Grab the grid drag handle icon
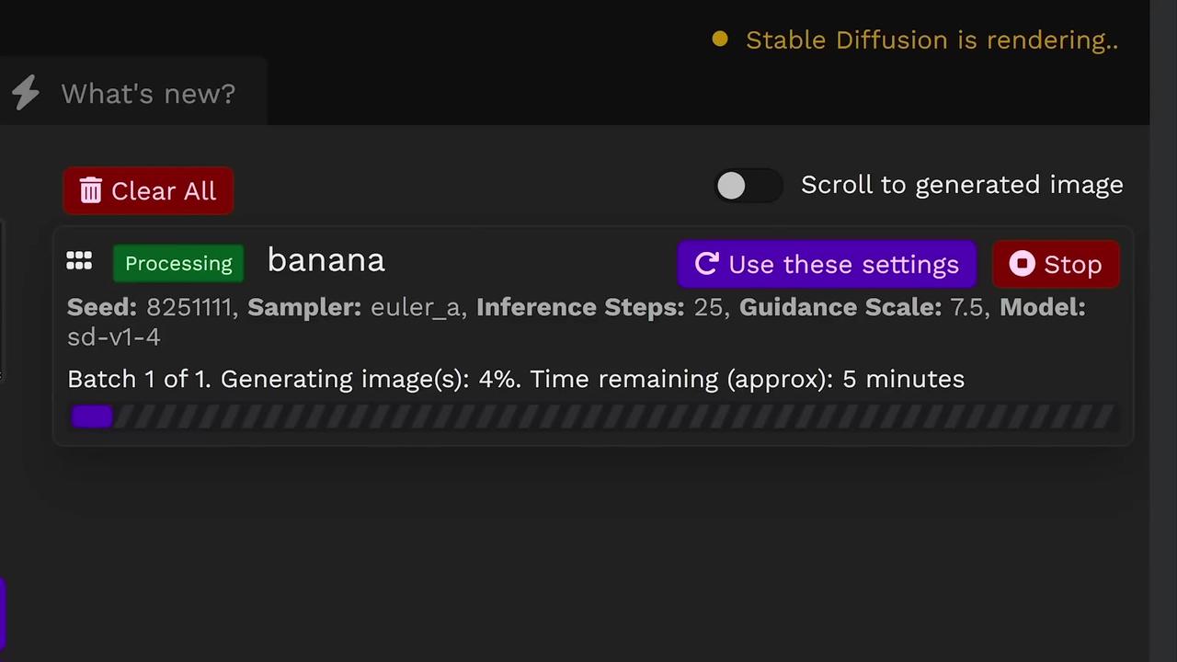Image resolution: width=1177 pixels, height=662 pixels. (x=79, y=262)
